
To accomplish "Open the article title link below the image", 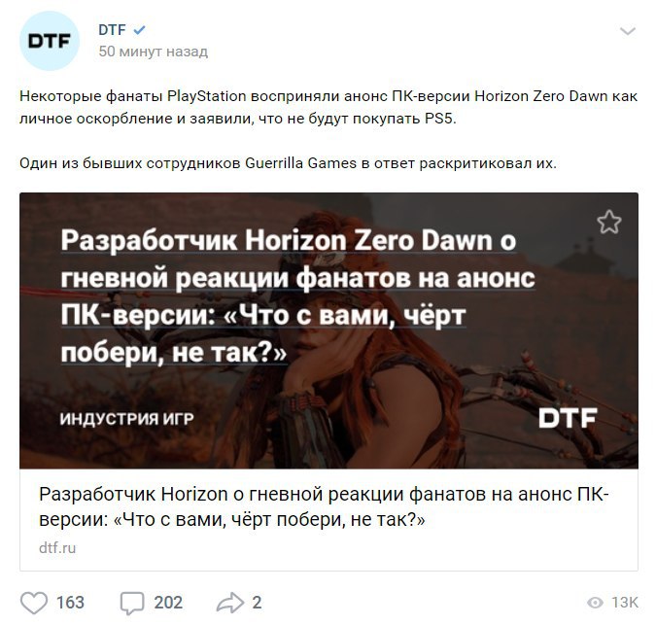I will click(x=324, y=506).
